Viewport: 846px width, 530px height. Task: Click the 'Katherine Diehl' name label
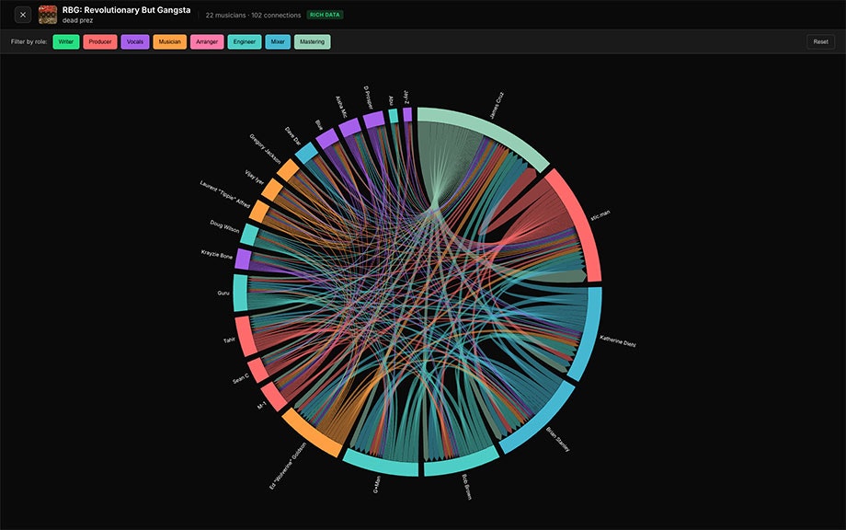click(618, 341)
